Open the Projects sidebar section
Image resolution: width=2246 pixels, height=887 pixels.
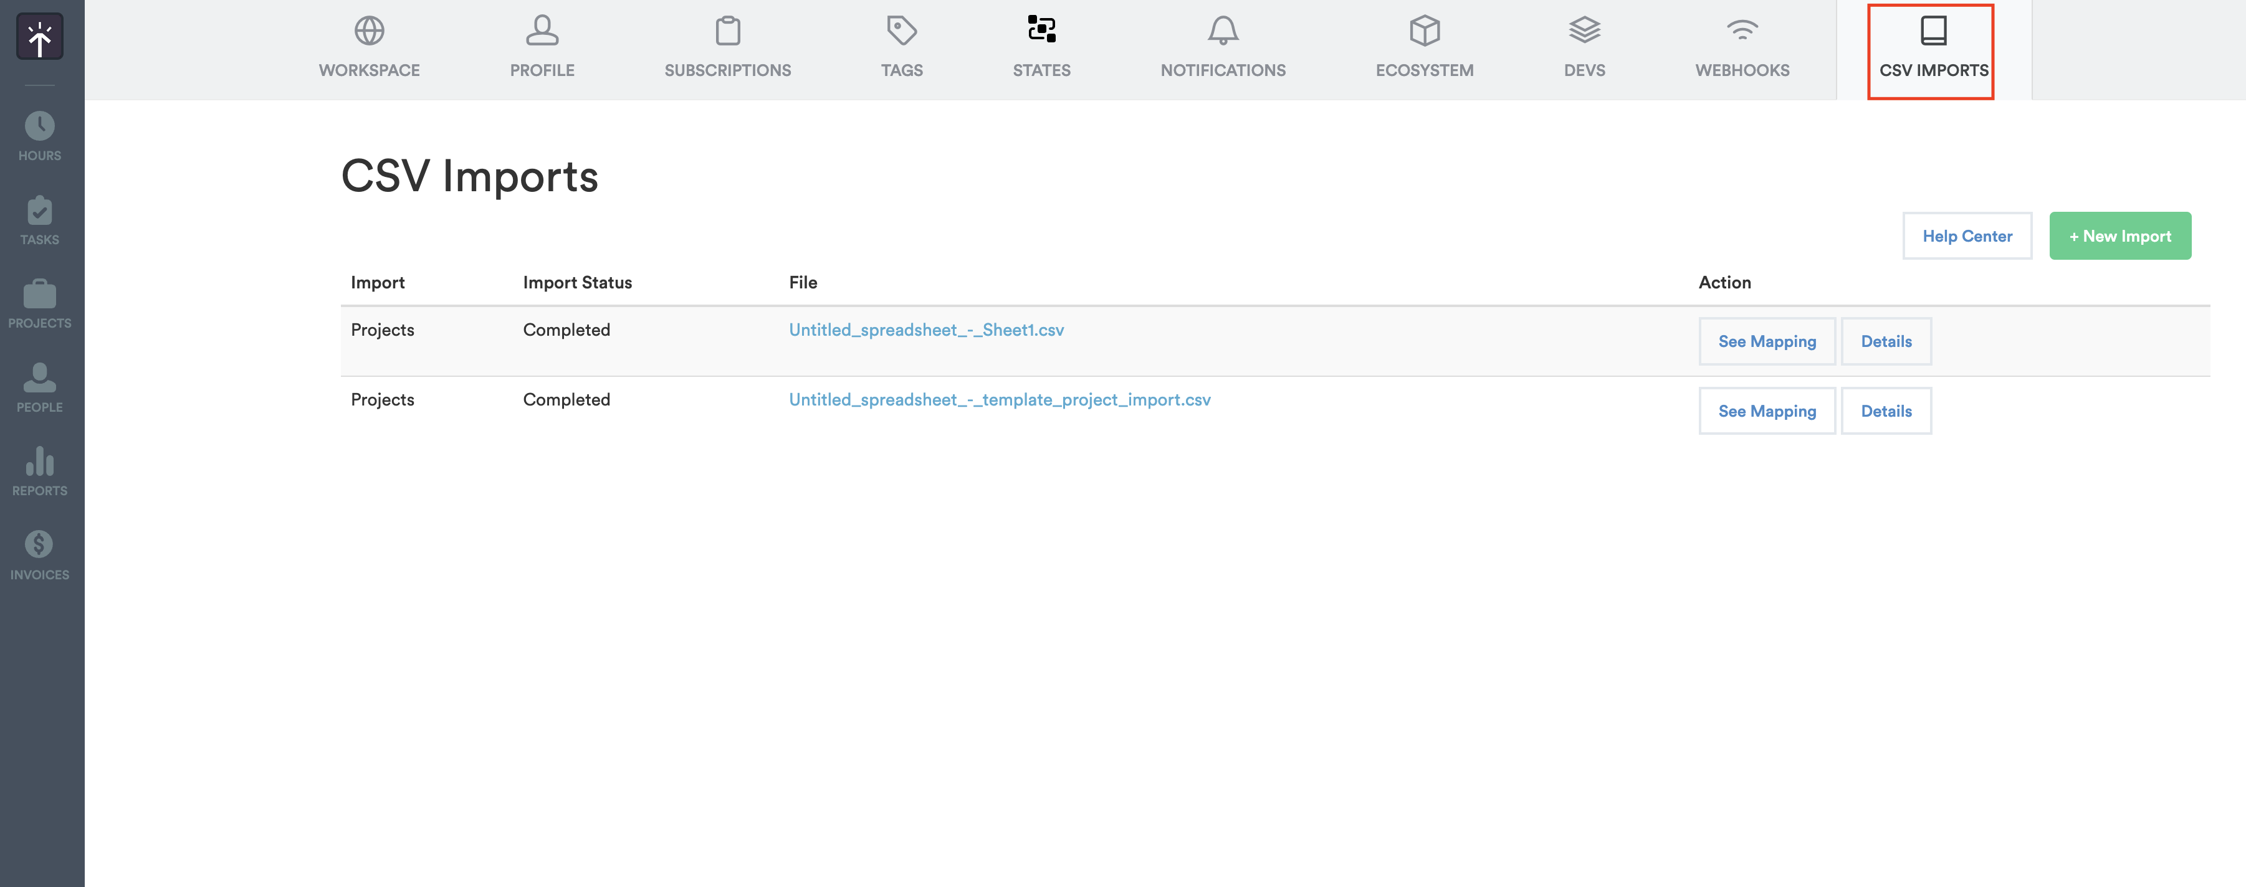coord(39,303)
